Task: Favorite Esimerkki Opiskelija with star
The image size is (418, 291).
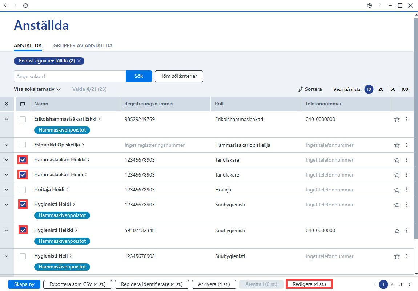Action: point(397,145)
